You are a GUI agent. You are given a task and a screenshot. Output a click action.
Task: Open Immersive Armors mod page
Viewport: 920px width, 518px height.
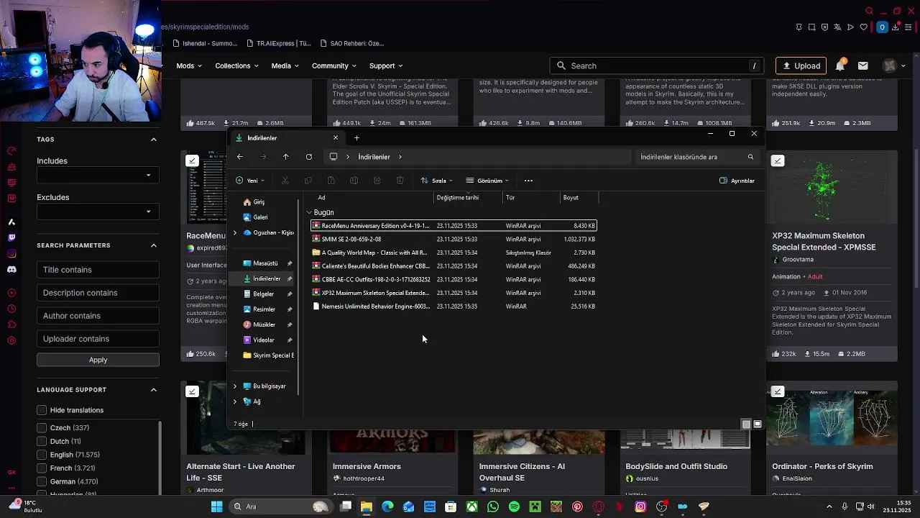click(x=367, y=466)
